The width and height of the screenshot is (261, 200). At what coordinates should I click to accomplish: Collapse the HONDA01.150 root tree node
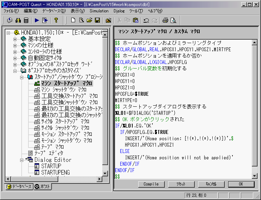(x=8, y=33)
